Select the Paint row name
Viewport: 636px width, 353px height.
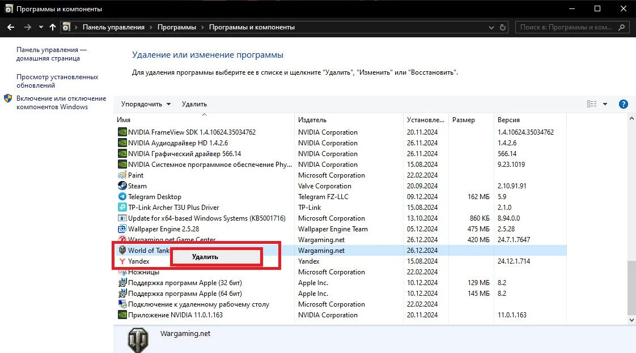135,175
